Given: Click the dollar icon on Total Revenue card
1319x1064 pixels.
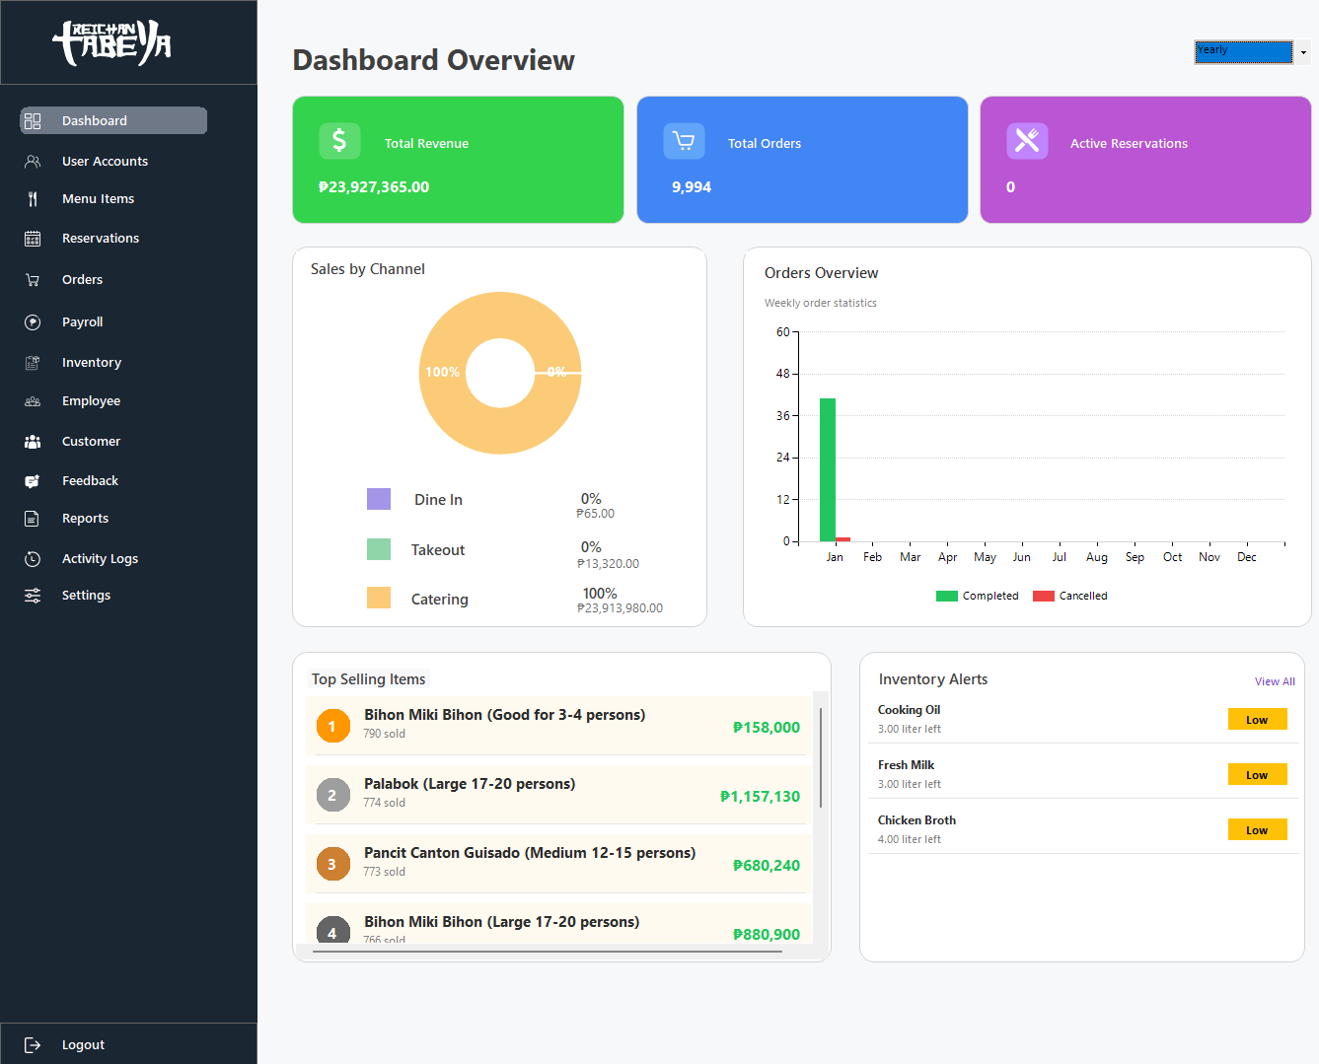Looking at the screenshot, I should click(339, 141).
